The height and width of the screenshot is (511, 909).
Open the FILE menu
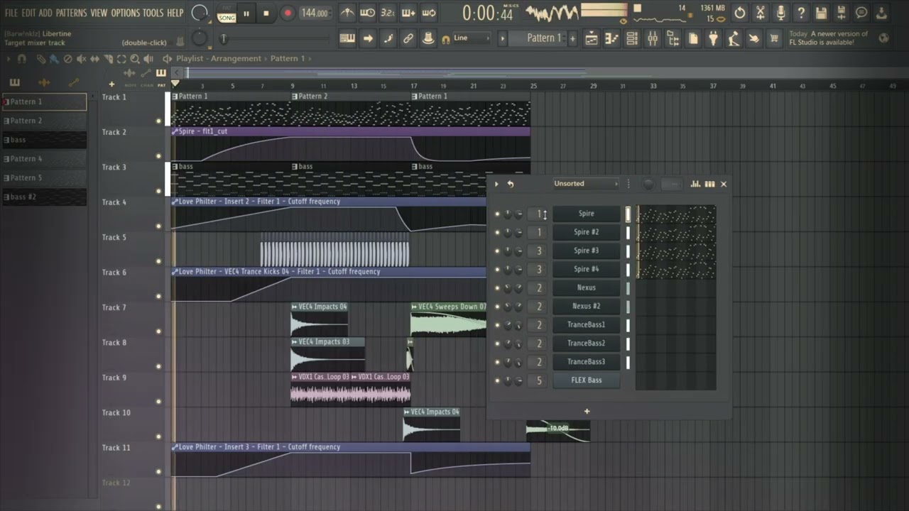pos(11,13)
